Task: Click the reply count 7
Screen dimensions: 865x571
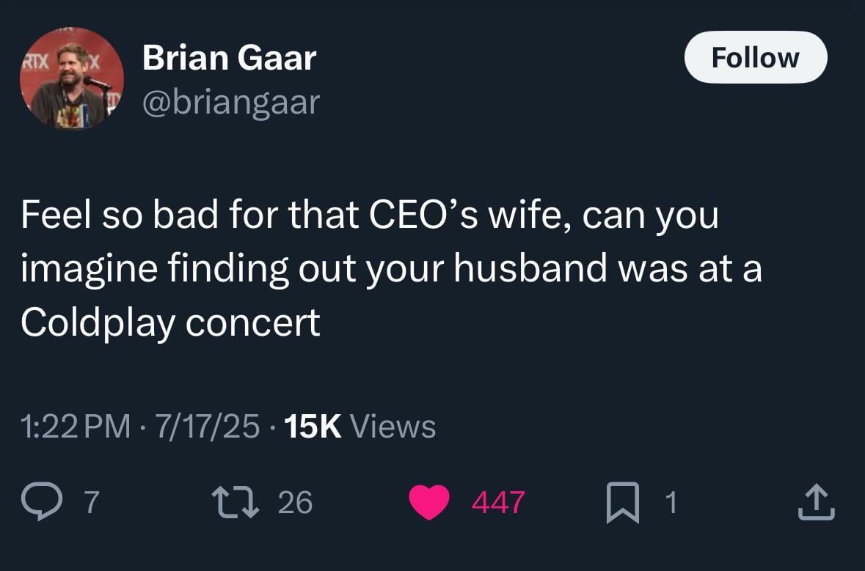Action: pyautogui.click(x=92, y=502)
